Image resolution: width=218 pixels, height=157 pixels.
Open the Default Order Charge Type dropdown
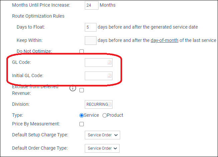[x=102, y=148]
